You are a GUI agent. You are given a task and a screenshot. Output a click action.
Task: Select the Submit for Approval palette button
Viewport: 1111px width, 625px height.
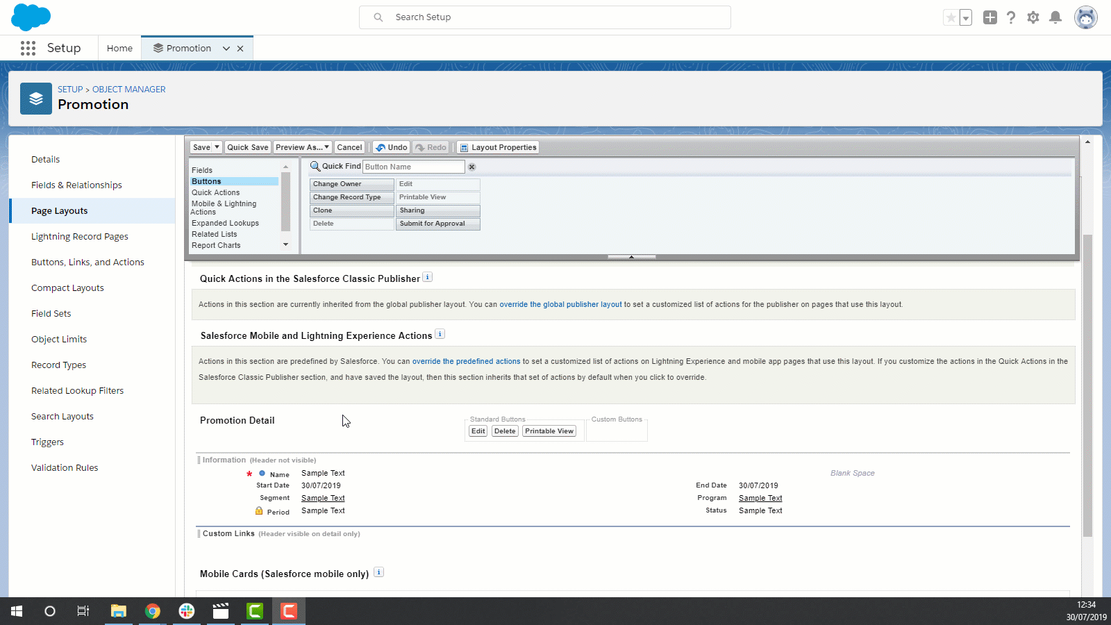(x=438, y=224)
